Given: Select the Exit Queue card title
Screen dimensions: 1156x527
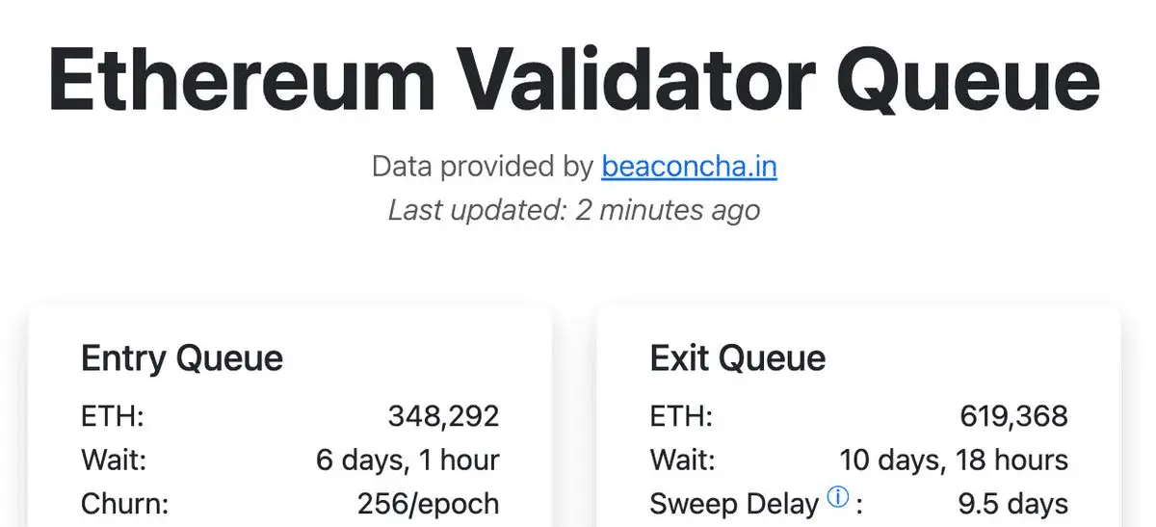Looking at the screenshot, I should 738,358.
